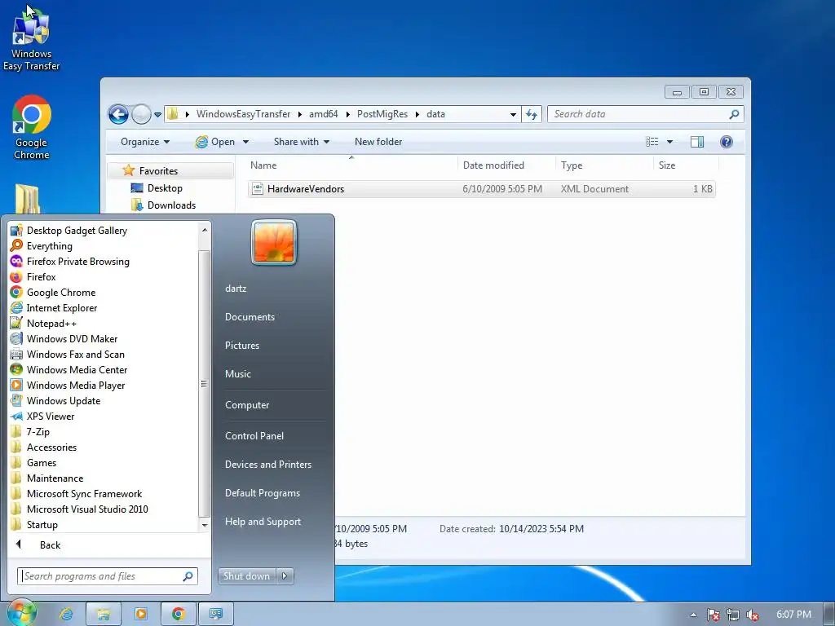
Task: Expand Microsoft Sync Framework folder
Action: [84, 493]
